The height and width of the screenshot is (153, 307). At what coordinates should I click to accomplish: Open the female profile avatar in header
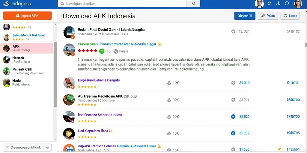(x=298, y=4)
